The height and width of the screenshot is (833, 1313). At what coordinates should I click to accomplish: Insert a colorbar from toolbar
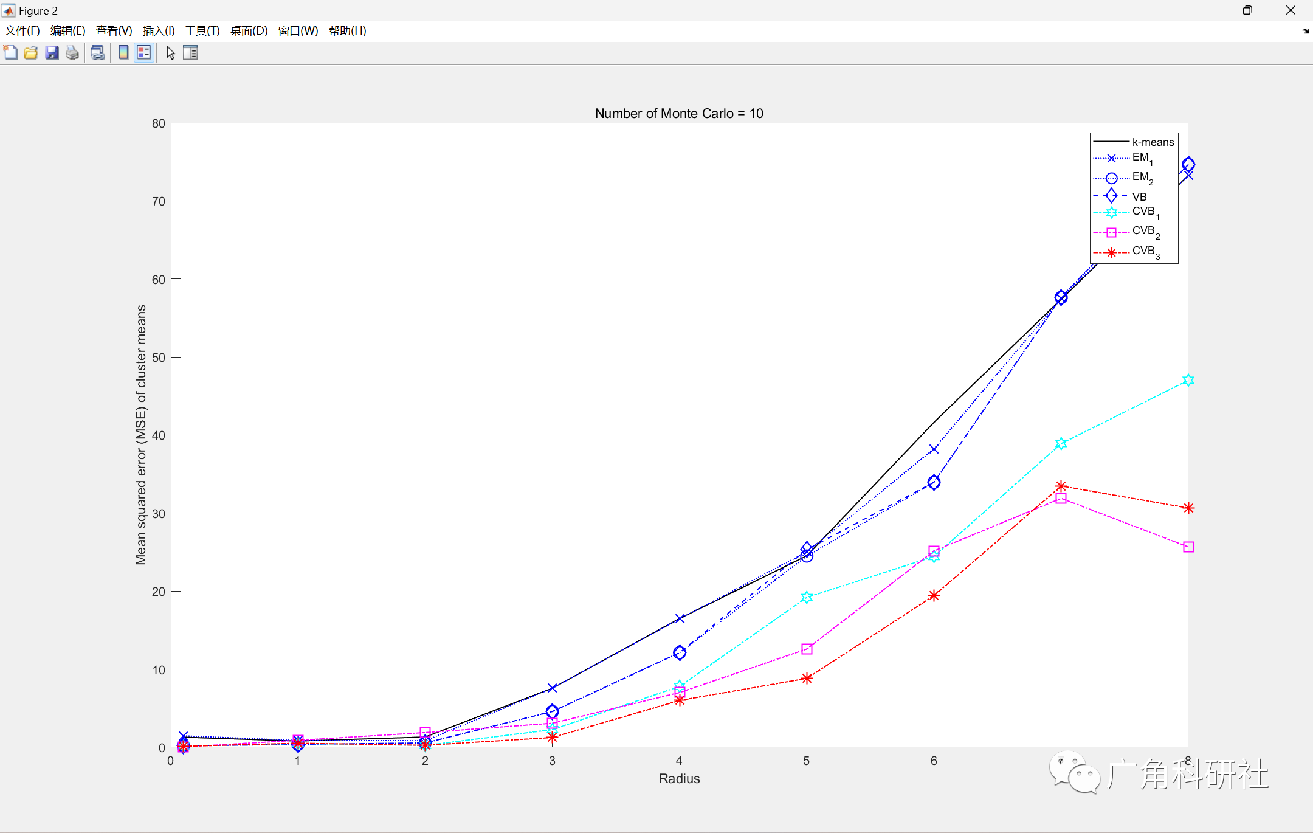pos(123,53)
